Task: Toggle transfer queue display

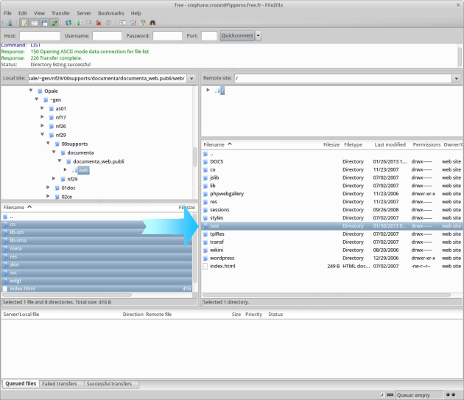Action: [x=55, y=23]
